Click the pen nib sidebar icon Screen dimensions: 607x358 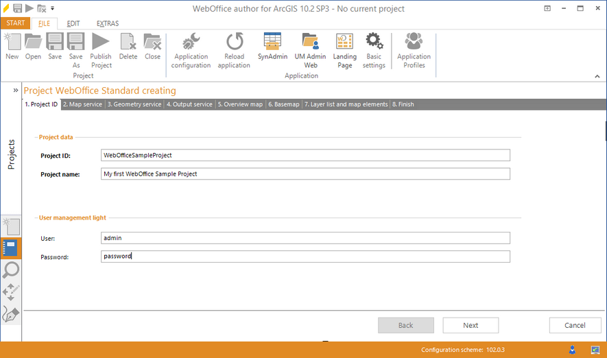(x=11, y=314)
